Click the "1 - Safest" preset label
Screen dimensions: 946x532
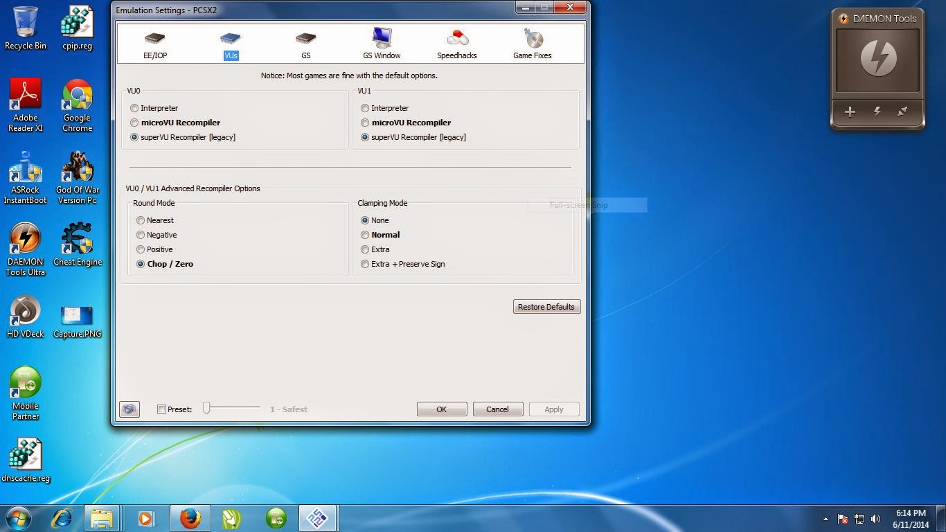[x=289, y=409]
